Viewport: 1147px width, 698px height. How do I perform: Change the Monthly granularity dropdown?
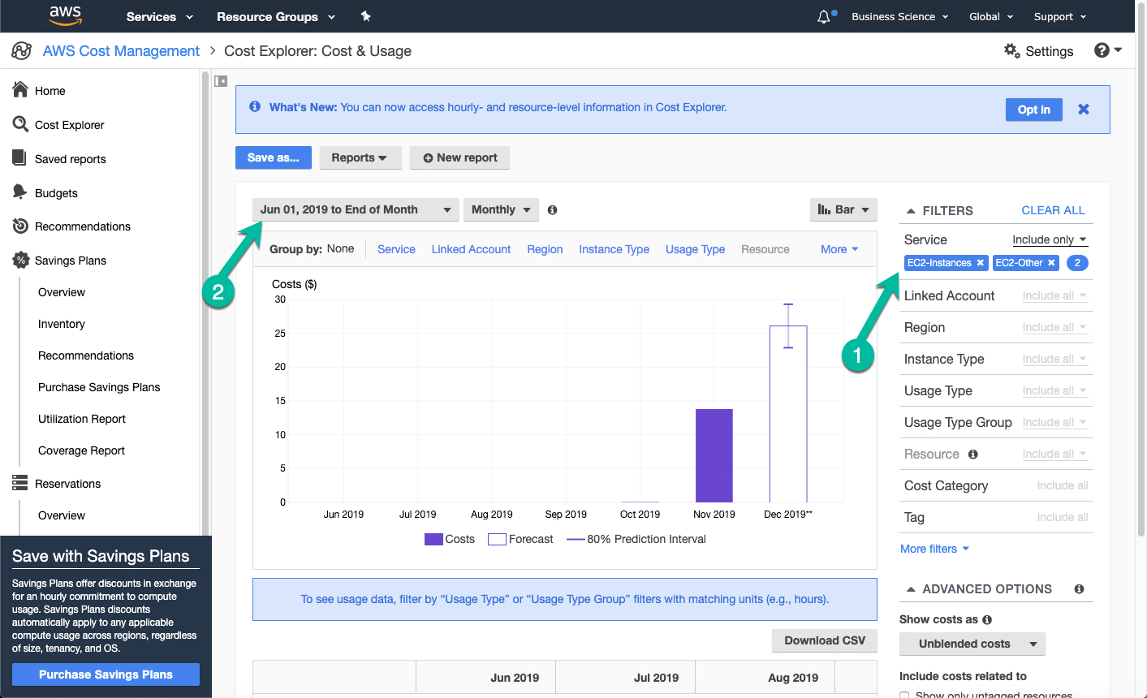(501, 209)
